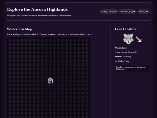
Task: Click the Wilderness Map heading
Action: click(x=19, y=29)
